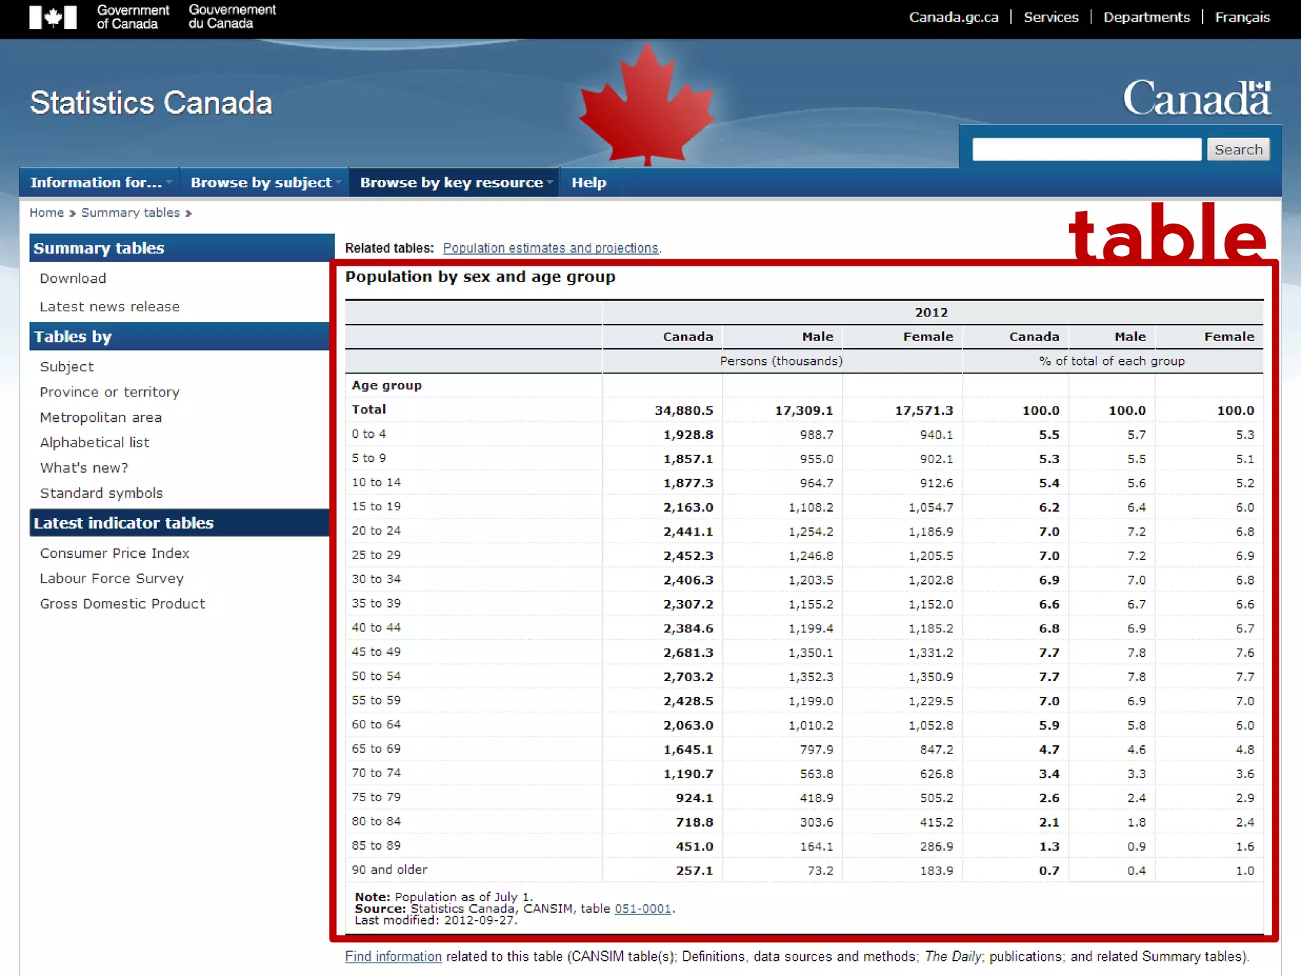The width and height of the screenshot is (1301, 976).
Task: Open CANSIM table 051-0001 link
Action: [x=642, y=909]
